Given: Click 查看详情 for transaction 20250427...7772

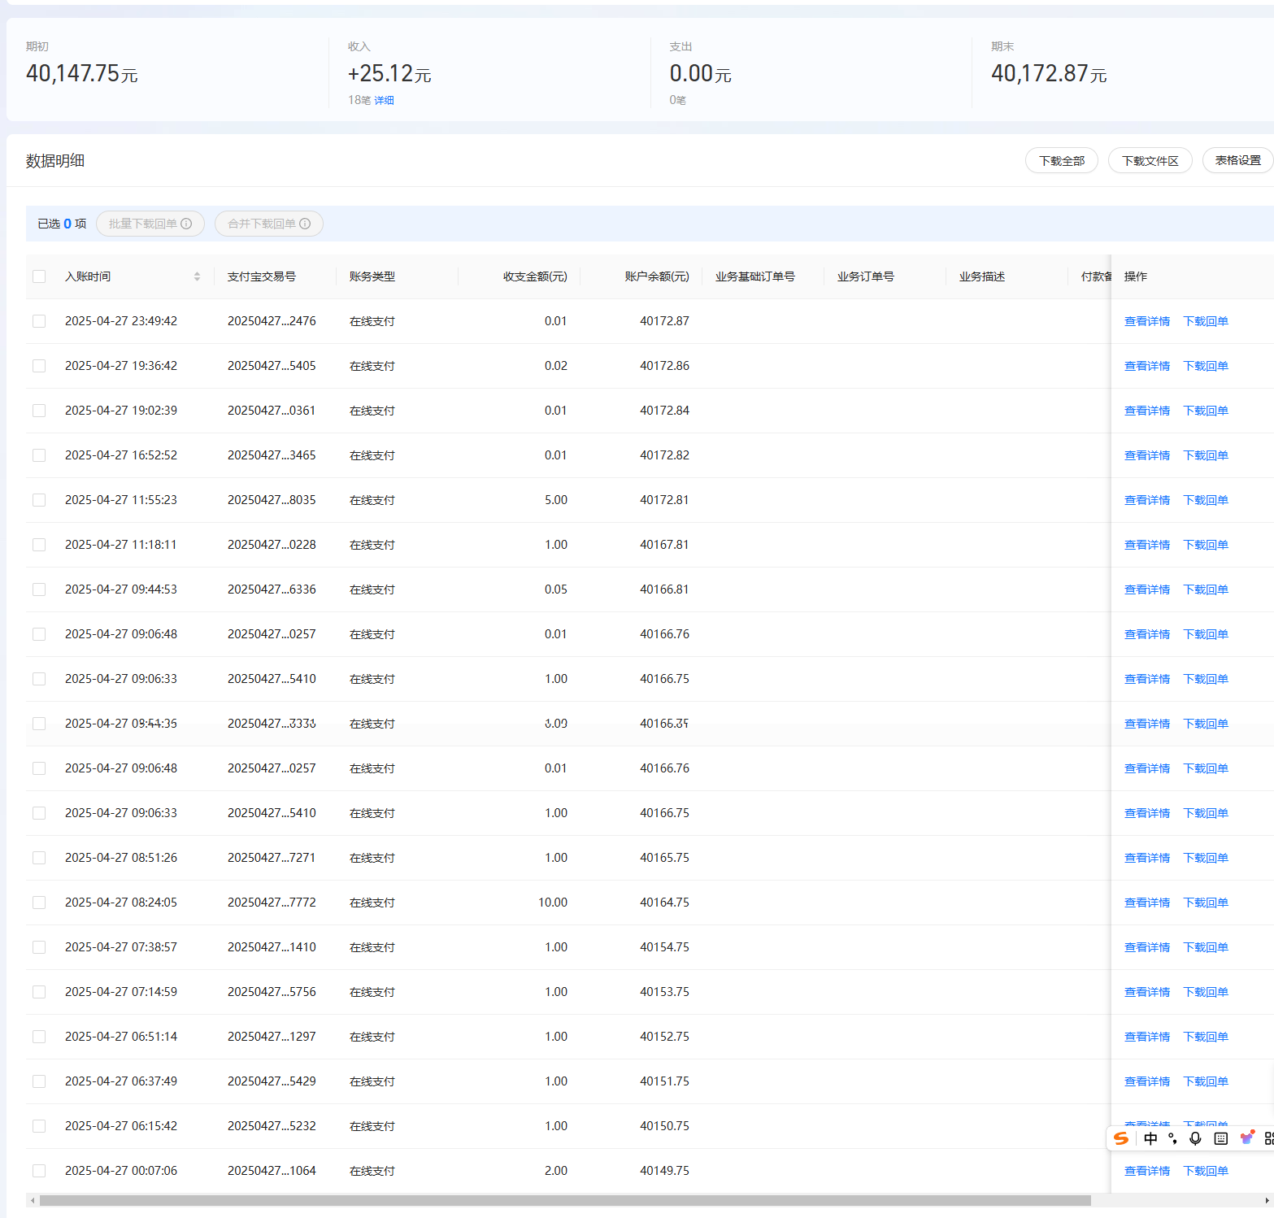Looking at the screenshot, I should pyautogui.click(x=1147, y=903).
